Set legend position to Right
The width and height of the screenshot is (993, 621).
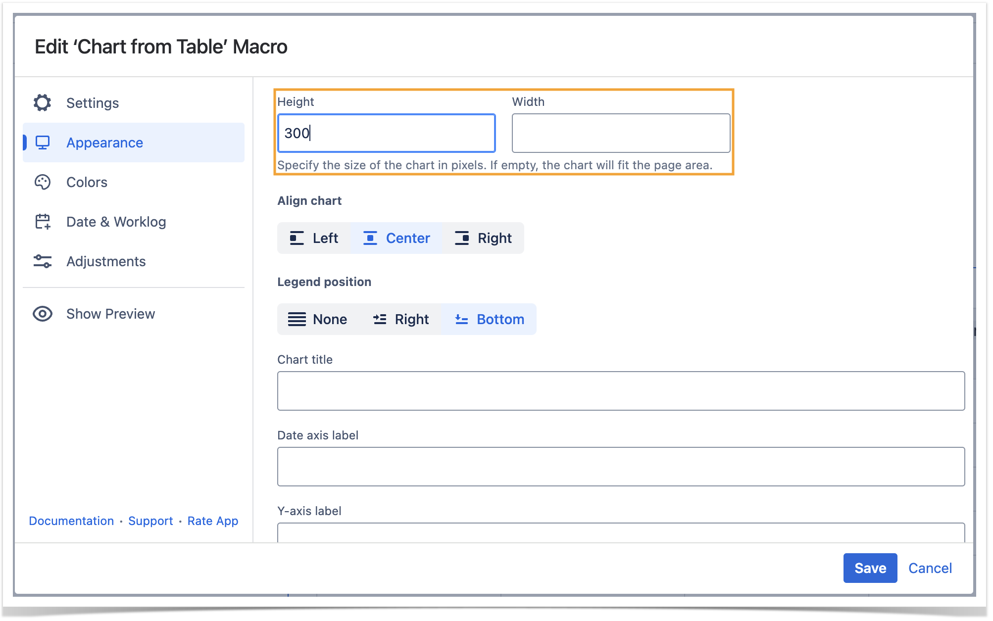point(400,319)
